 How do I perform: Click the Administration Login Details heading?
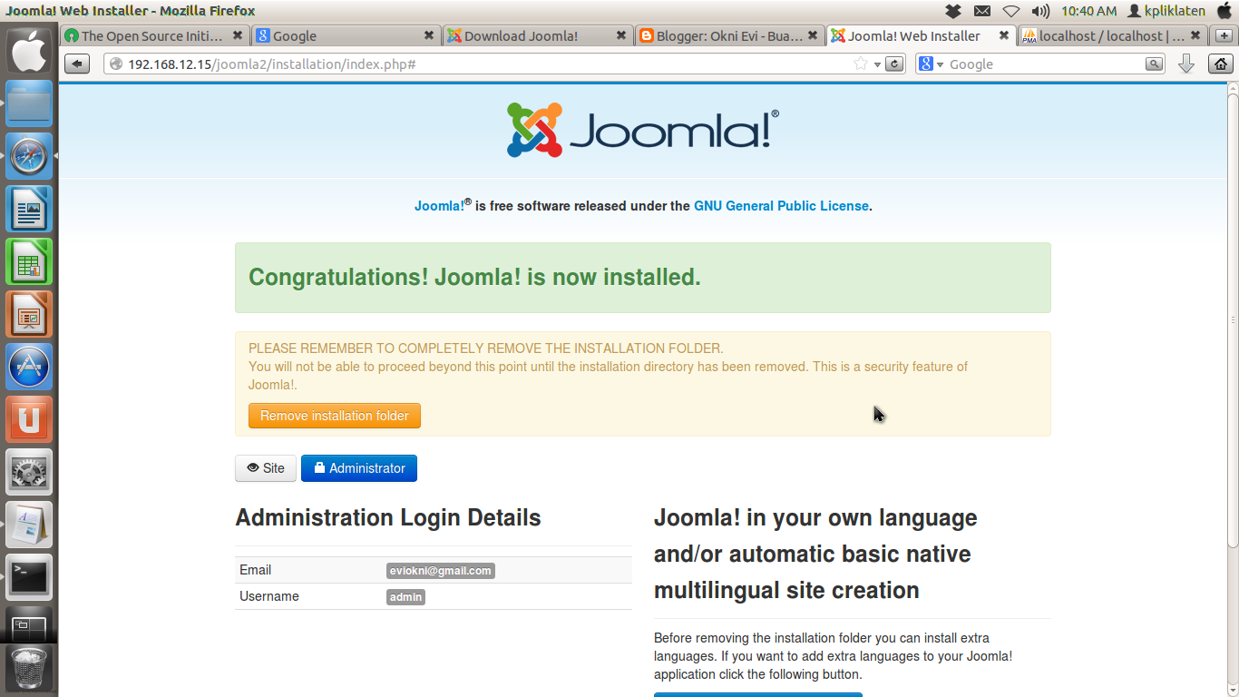pos(388,517)
